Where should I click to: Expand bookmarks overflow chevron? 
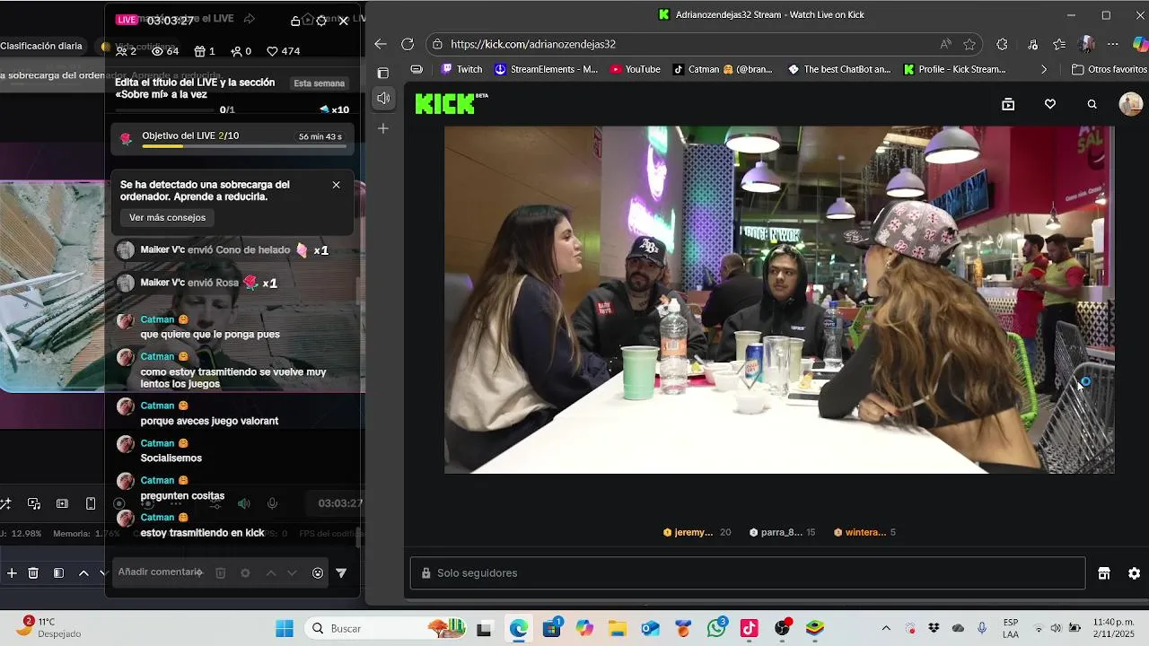(x=1043, y=69)
